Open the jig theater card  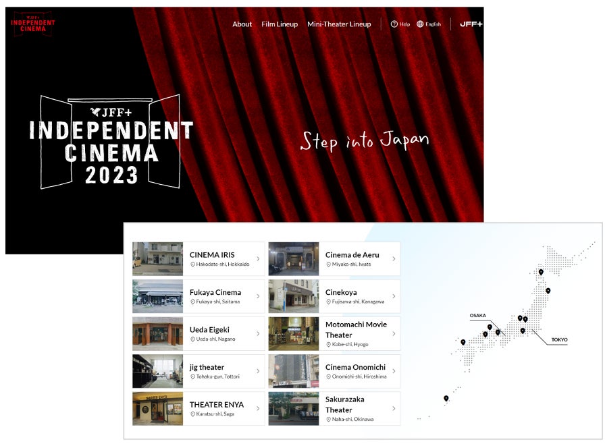(199, 371)
